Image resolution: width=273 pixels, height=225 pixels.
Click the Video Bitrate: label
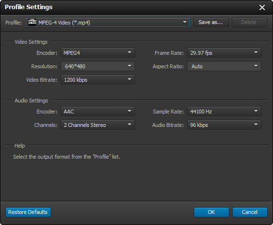[x=42, y=80]
